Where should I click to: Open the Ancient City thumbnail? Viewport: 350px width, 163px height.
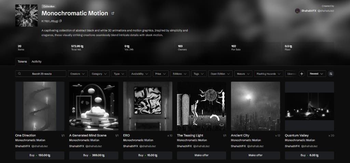point(256,106)
